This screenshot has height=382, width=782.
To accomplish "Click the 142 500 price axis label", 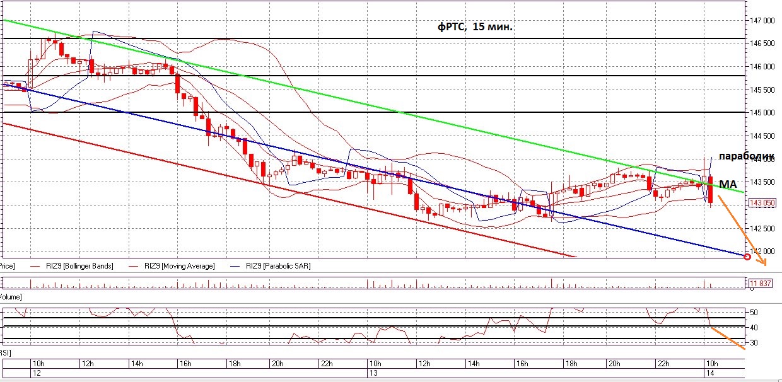I will pyautogui.click(x=763, y=228).
